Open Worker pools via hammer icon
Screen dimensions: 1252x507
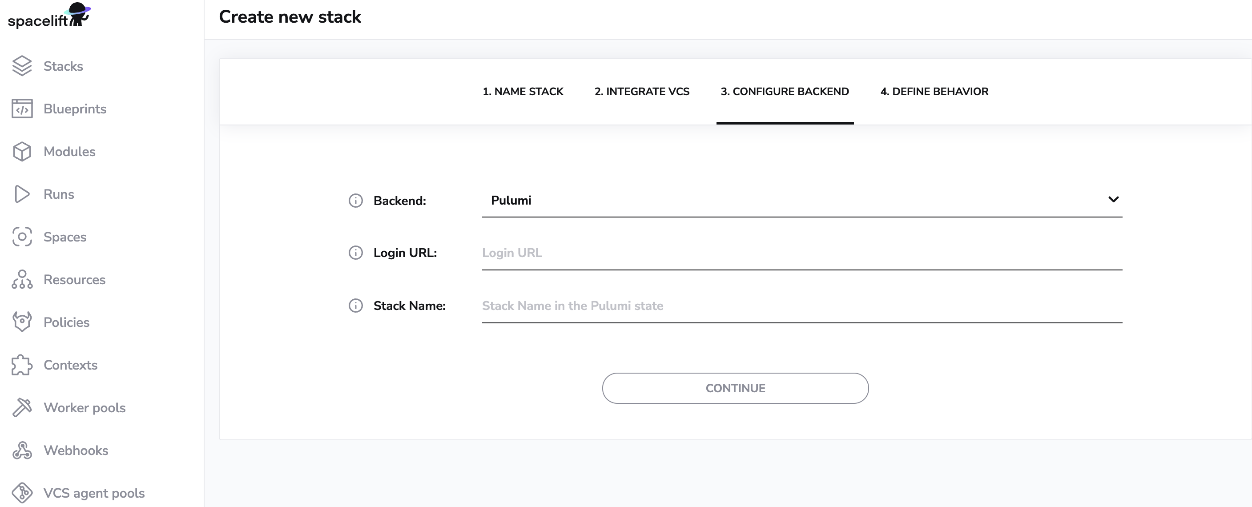coord(22,408)
